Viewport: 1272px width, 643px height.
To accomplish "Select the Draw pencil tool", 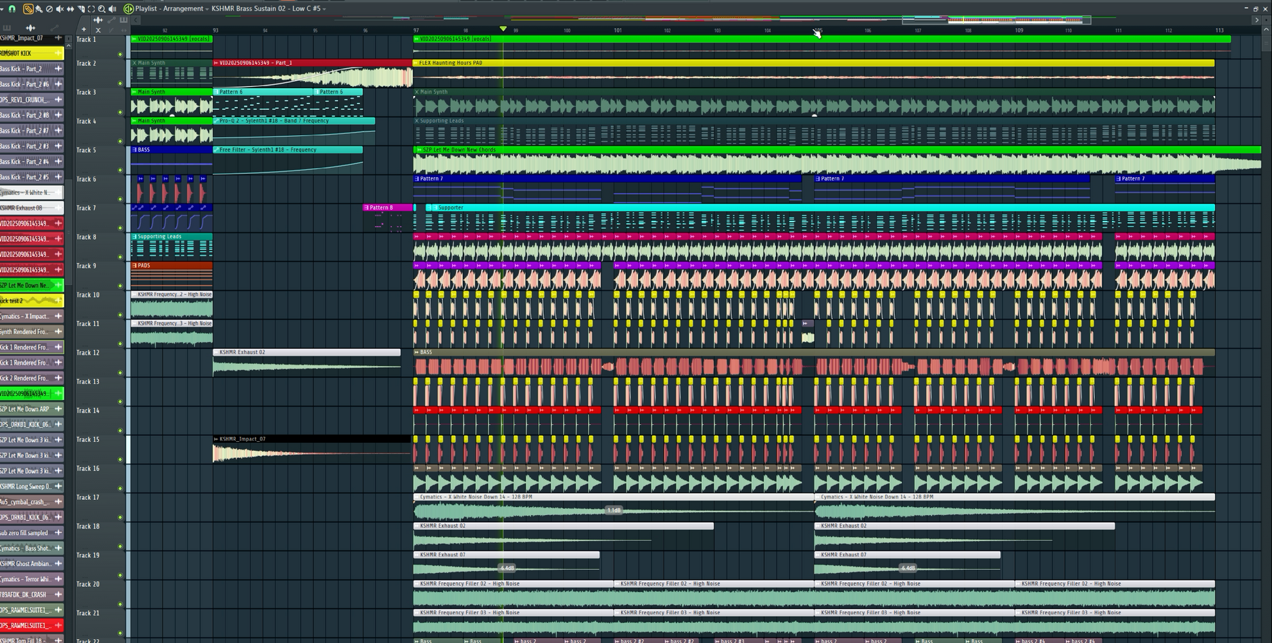I will tap(28, 8).
